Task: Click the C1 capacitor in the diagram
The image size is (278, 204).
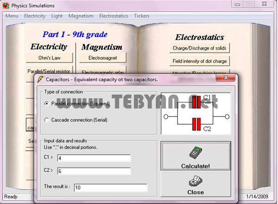Action: (x=196, y=102)
